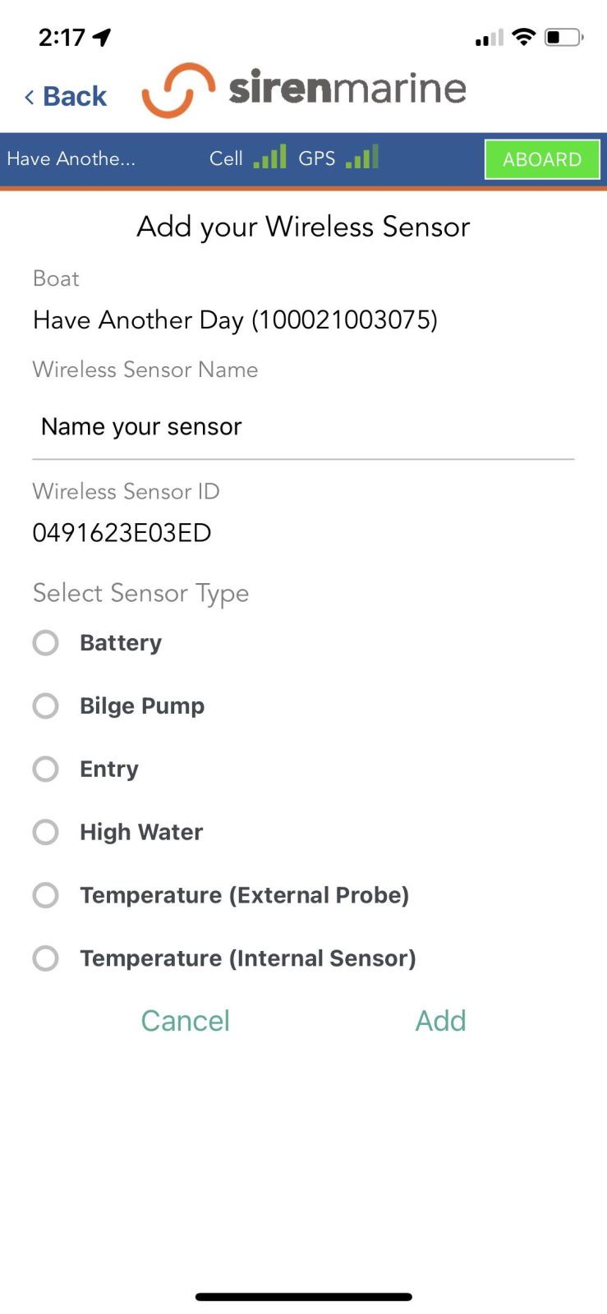Choose Temperature (Internal Sensor) option
Viewport: 607px width, 1314px height.
[x=46, y=958]
